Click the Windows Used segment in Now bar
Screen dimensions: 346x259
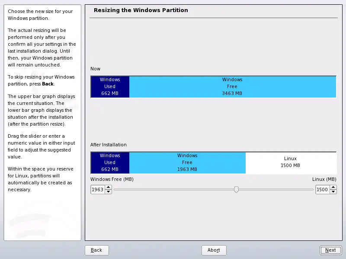pyautogui.click(x=109, y=86)
